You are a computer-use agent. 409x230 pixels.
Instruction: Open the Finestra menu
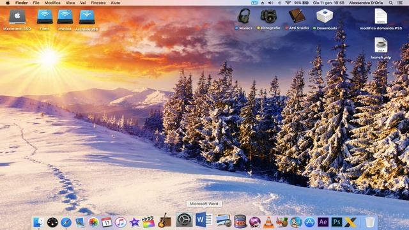click(x=98, y=3)
